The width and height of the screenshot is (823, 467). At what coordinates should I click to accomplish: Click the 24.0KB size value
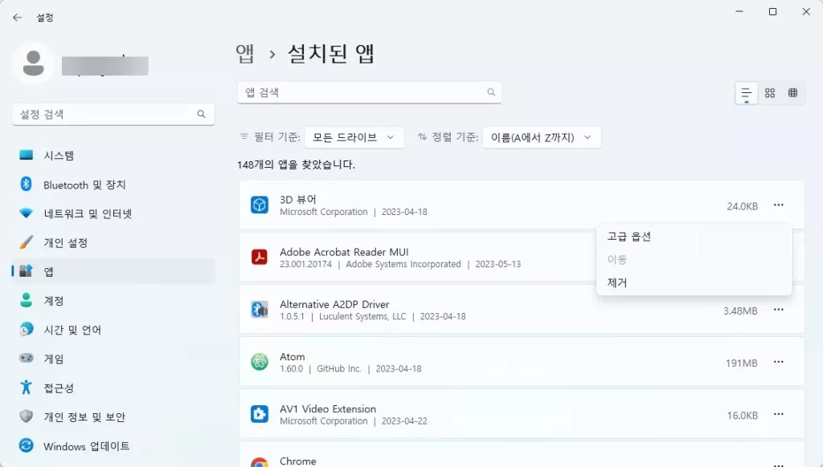tap(742, 206)
